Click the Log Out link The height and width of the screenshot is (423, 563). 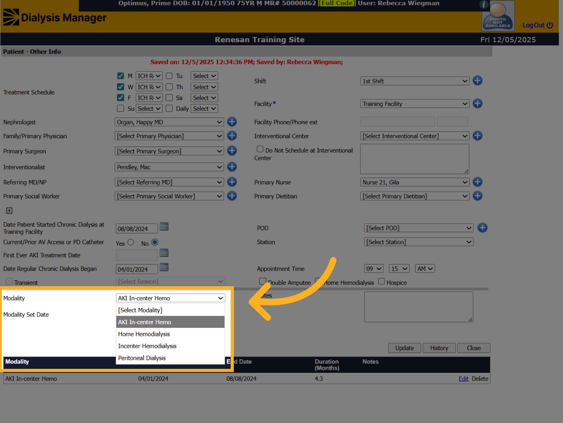point(538,25)
